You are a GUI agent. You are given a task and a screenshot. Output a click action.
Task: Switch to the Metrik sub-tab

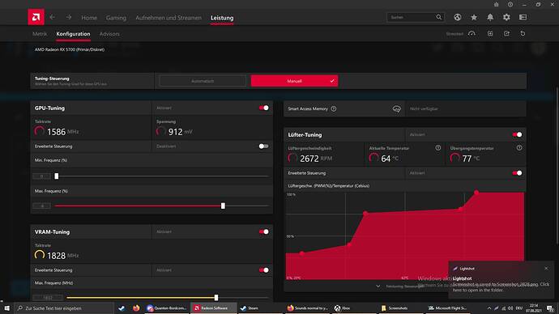click(x=40, y=34)
